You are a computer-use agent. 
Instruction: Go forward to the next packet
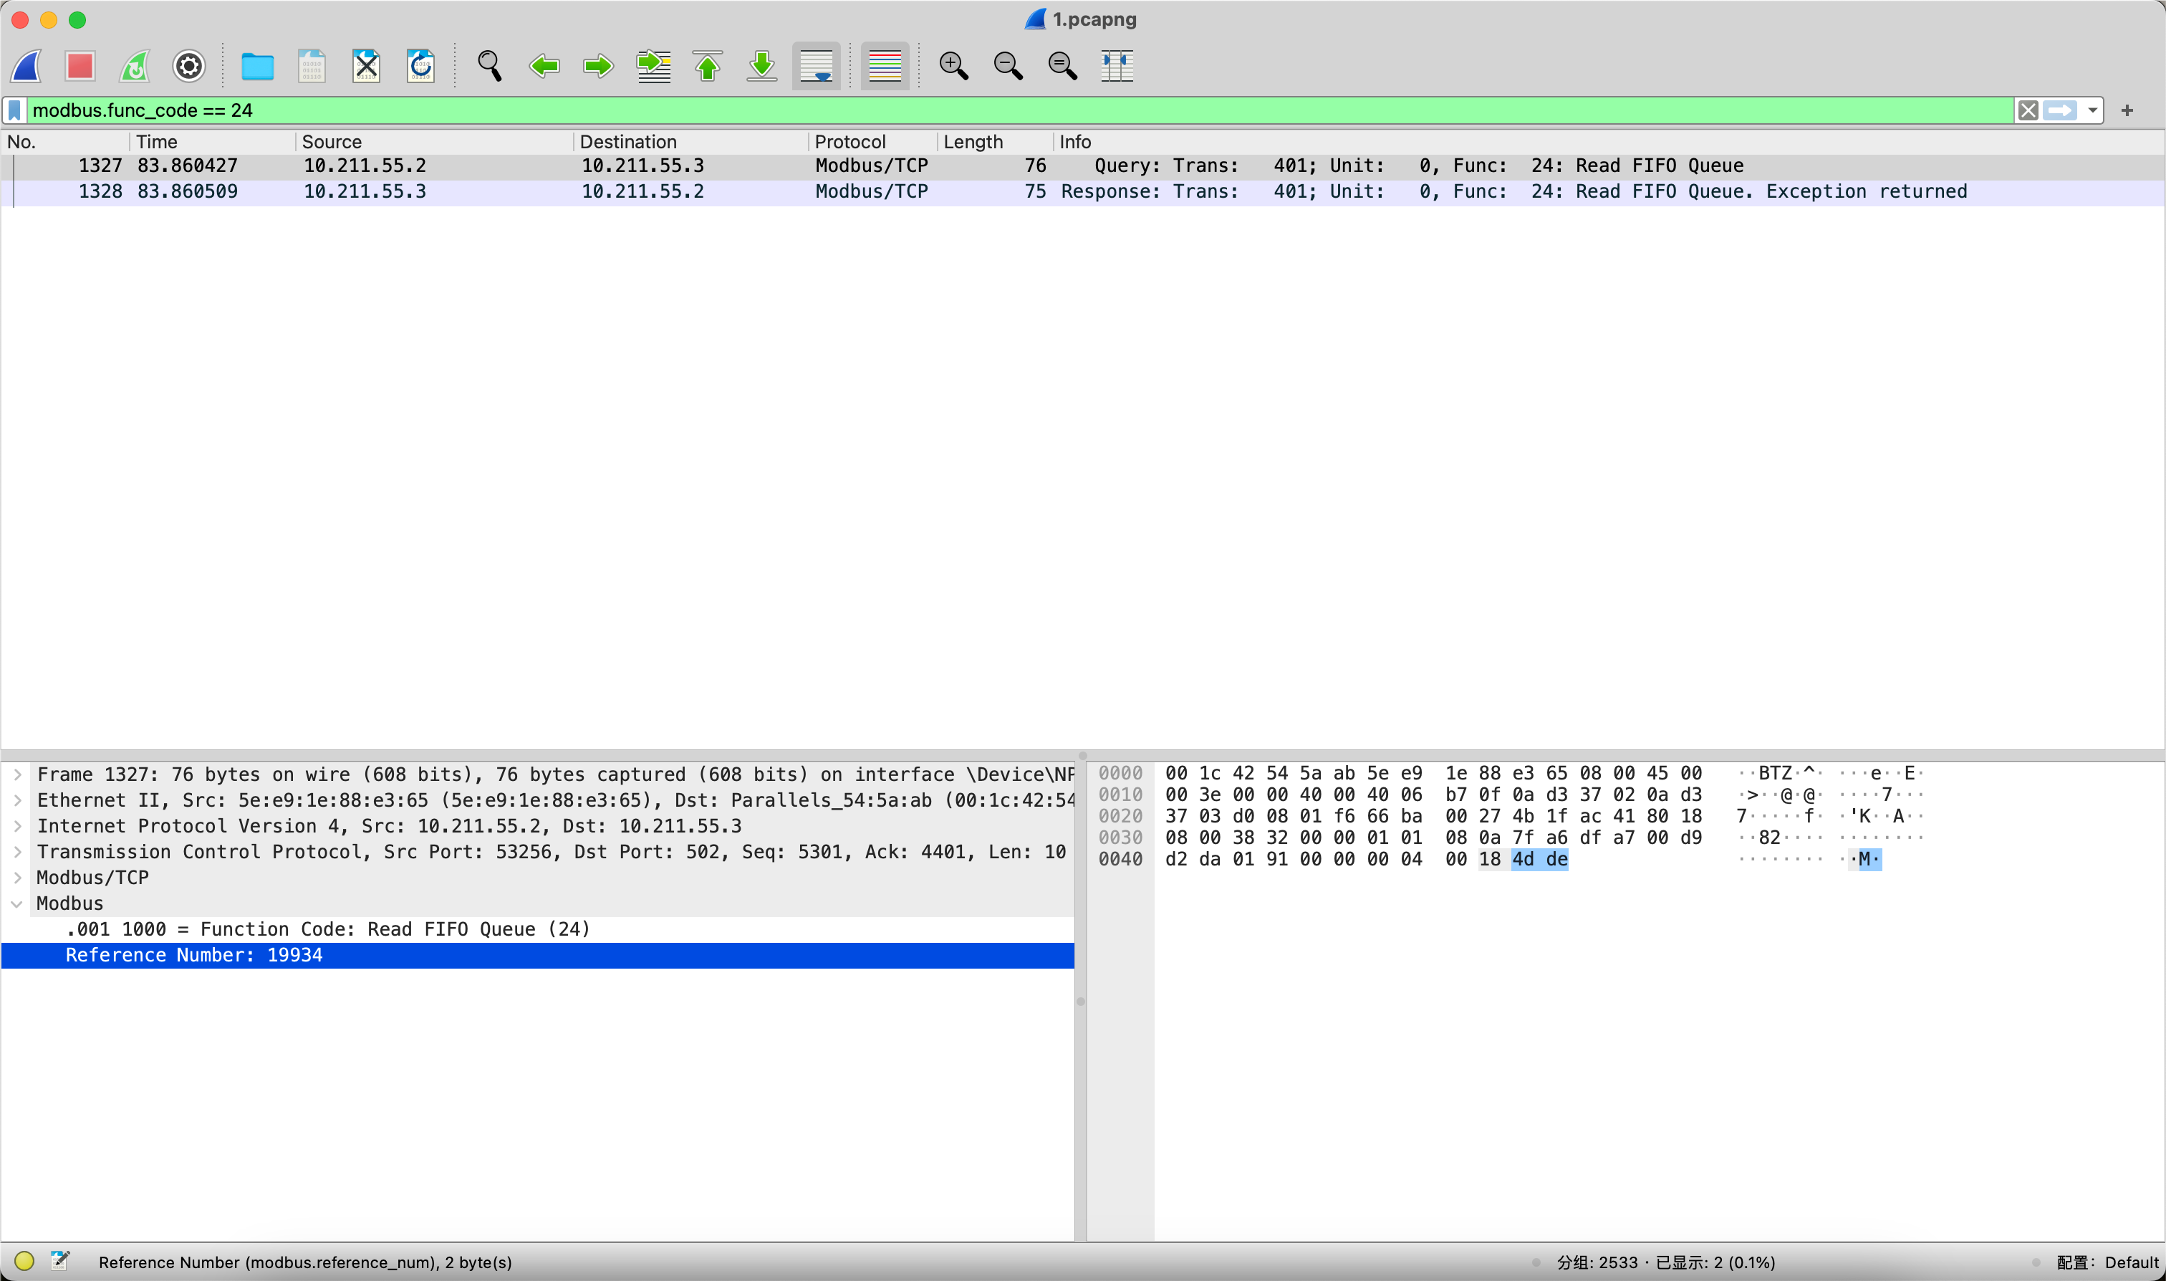coord(598,66)
